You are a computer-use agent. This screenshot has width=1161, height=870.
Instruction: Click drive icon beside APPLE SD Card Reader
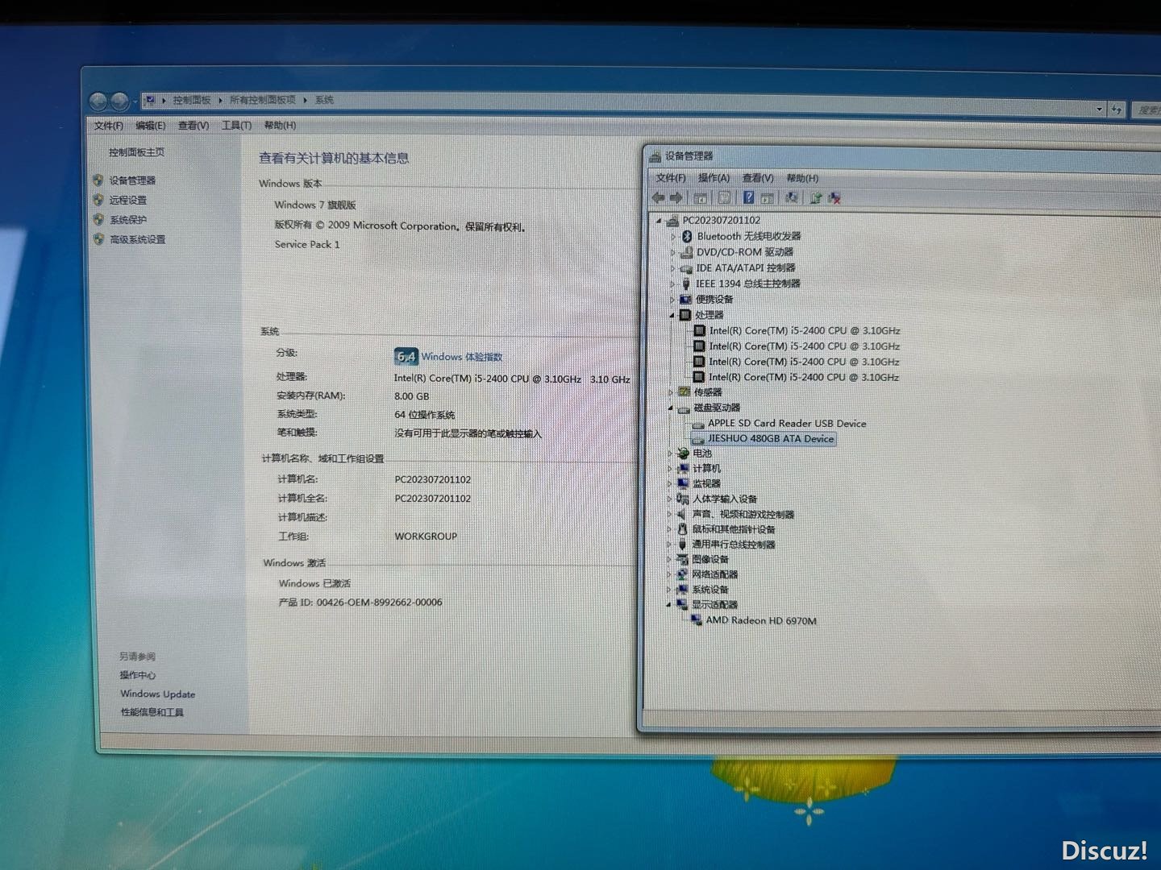click(698, 424)
